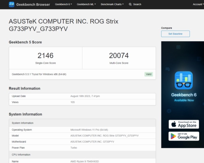The height and width of the screenshot is (163, 204).
Task: Open the Benchmark Charts dropdown
Action: (x=112, y=4)
